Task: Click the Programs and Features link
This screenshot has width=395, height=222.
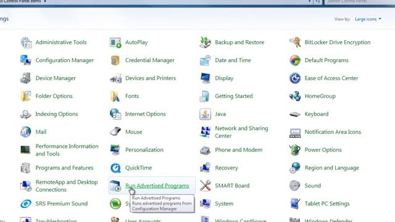Action: point(64,168)
